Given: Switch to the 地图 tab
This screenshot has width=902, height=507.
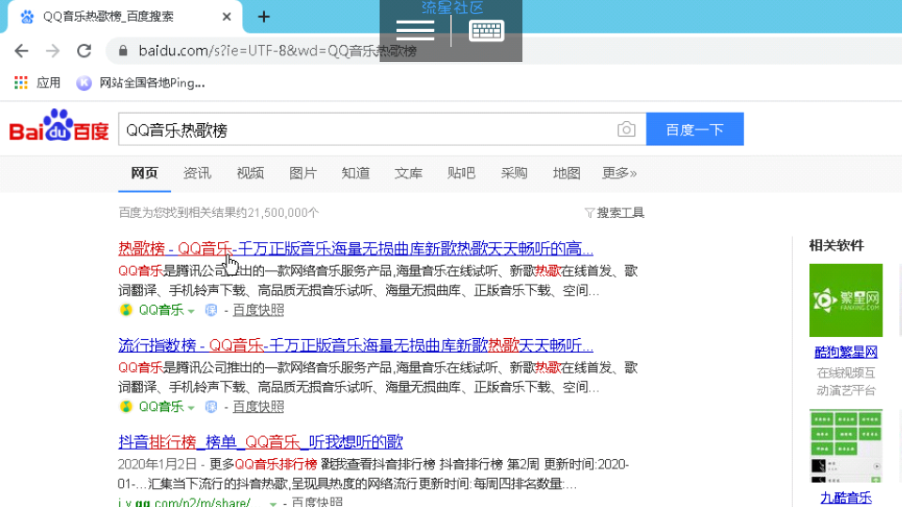Looking at the screenshot, I should pos(567,173).
